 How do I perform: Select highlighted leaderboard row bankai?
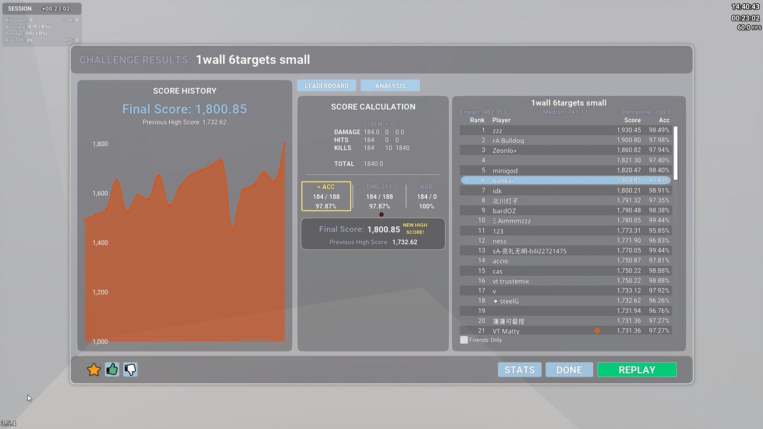pos(565,180)
